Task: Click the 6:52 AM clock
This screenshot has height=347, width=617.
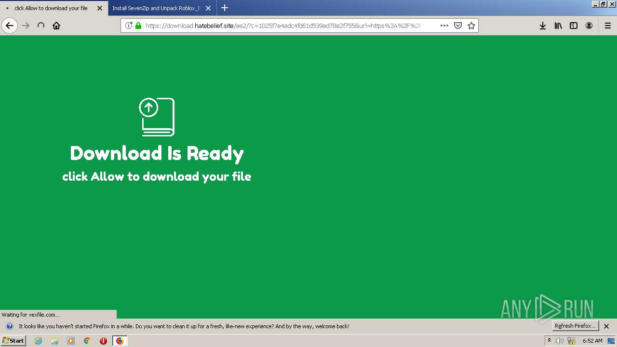Action: pos(592,341)
